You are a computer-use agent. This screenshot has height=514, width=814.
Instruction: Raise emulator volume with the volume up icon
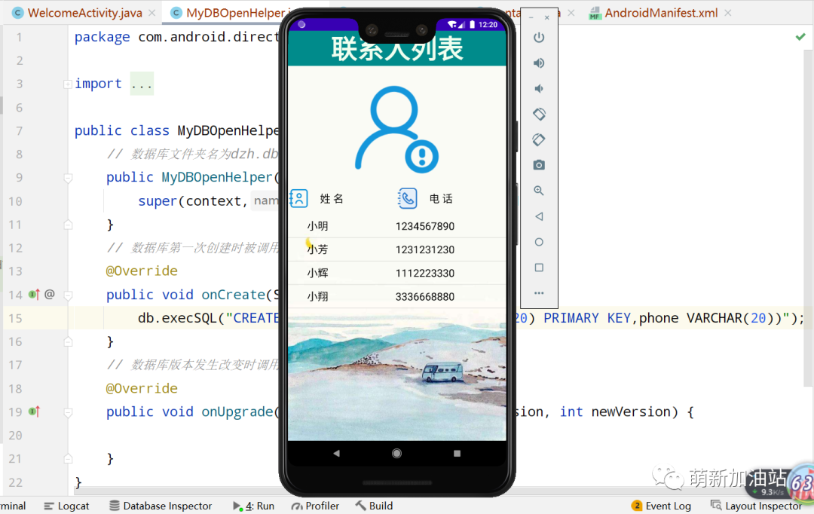[539, 63]
